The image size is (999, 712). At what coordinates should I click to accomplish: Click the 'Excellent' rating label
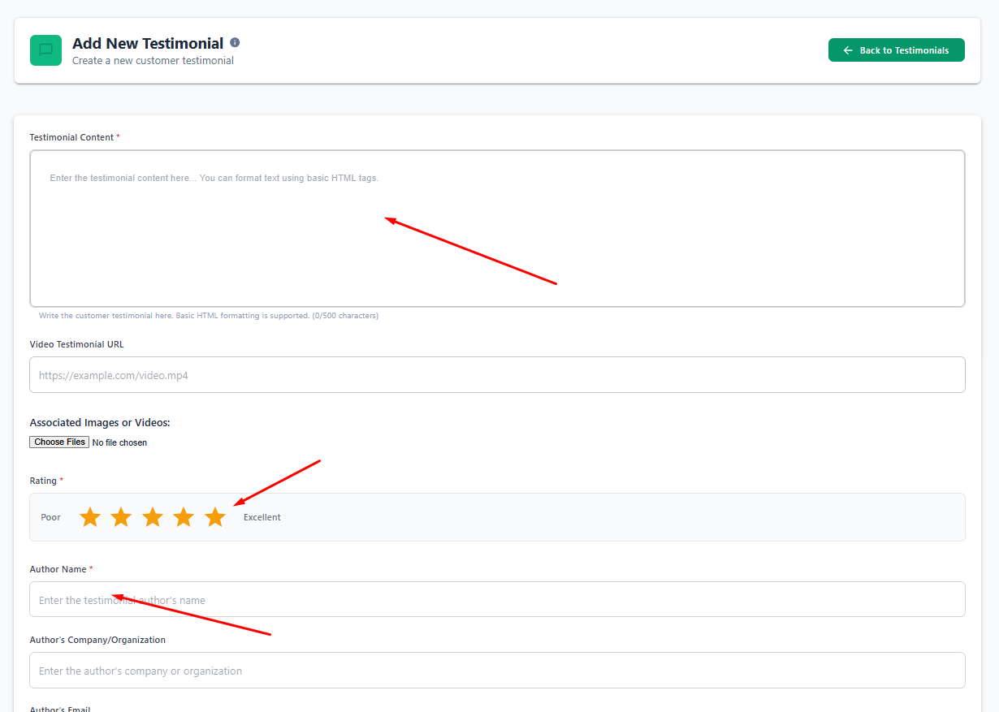pyautogui.click(x=262, y=517)
